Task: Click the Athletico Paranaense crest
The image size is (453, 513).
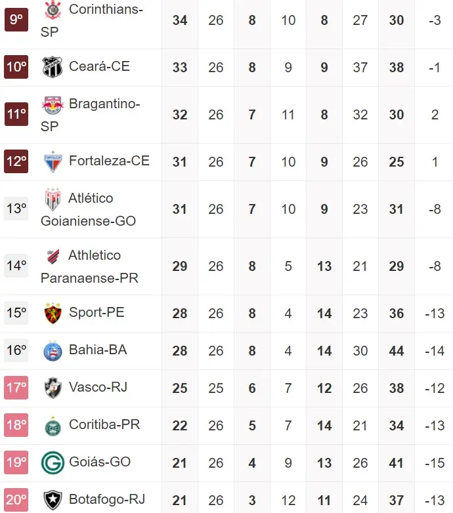Action: click(52, 256)
